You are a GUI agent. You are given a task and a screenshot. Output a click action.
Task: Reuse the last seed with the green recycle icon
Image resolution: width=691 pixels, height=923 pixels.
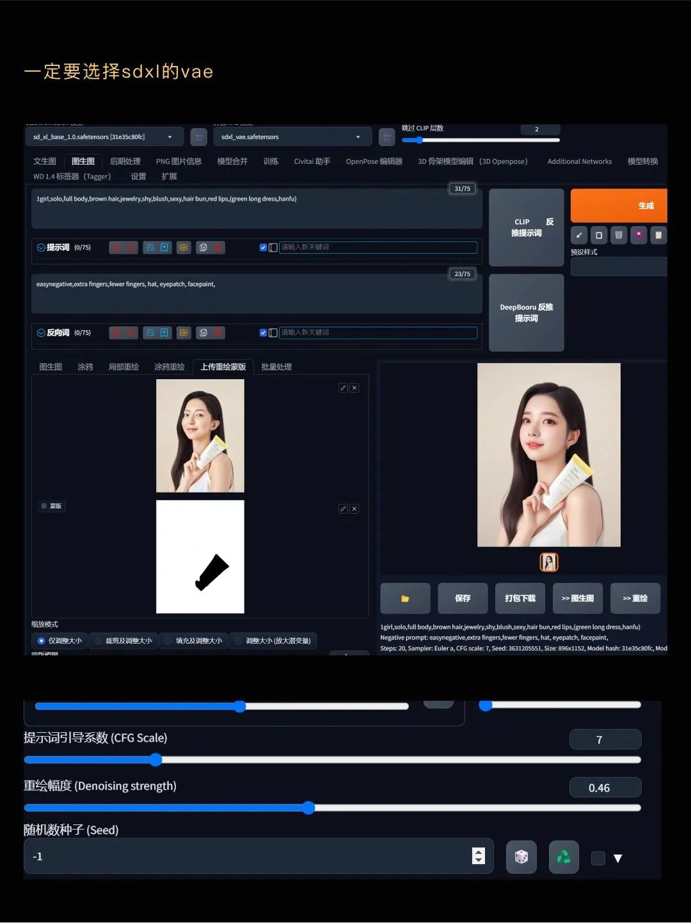coord(564,857)
